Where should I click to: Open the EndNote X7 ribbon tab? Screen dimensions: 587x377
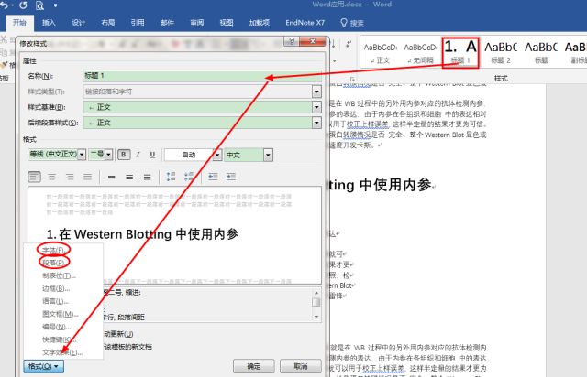pyautogui.click(x=305, y=23)
